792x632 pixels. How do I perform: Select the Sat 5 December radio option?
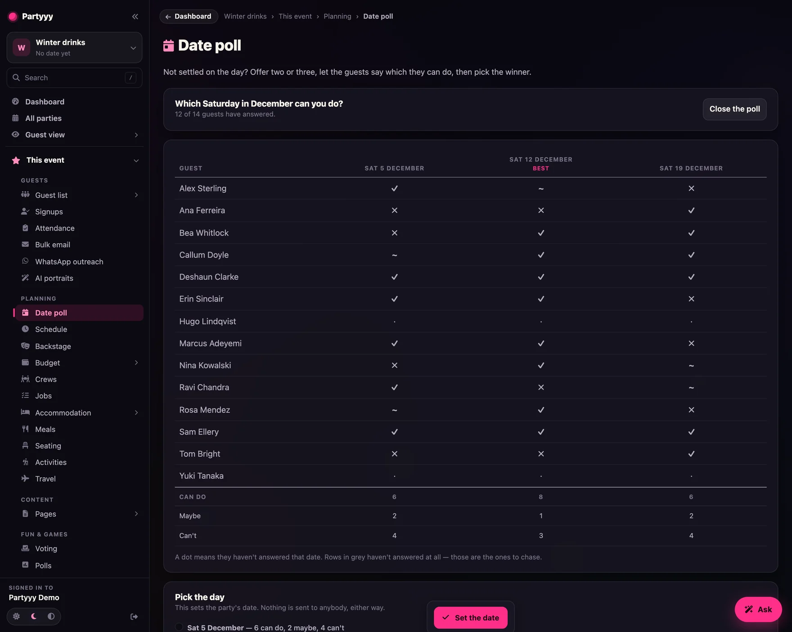click(179, 627)
